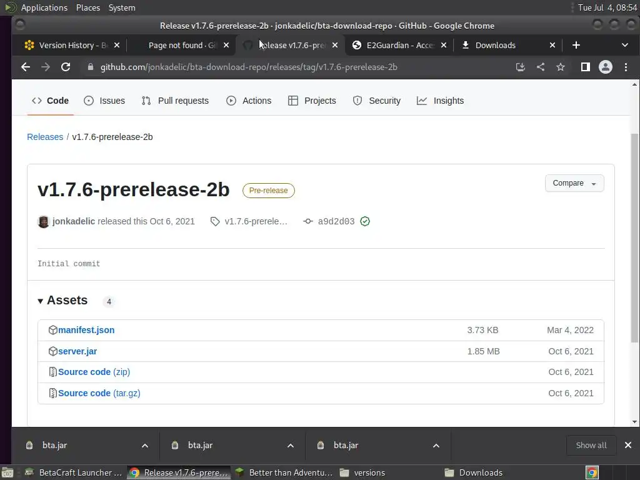Viewport: 640px width, 480px height.
Task: Click the install app icon in address bar
Action: [521, 67]
